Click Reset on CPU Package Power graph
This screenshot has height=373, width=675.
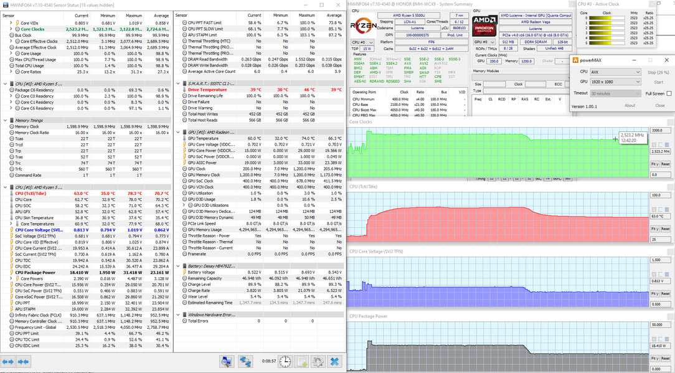[665, 358]
